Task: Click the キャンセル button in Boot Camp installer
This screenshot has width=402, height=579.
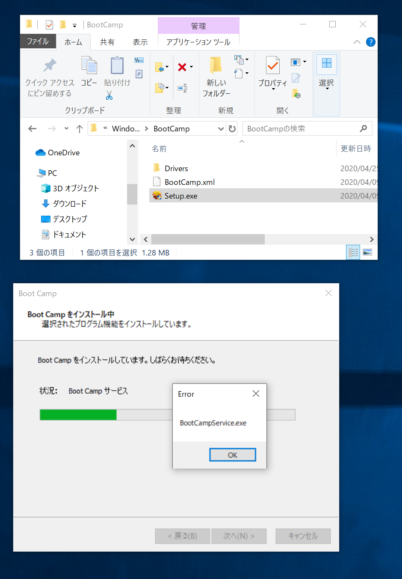Action: click(303, 536)
